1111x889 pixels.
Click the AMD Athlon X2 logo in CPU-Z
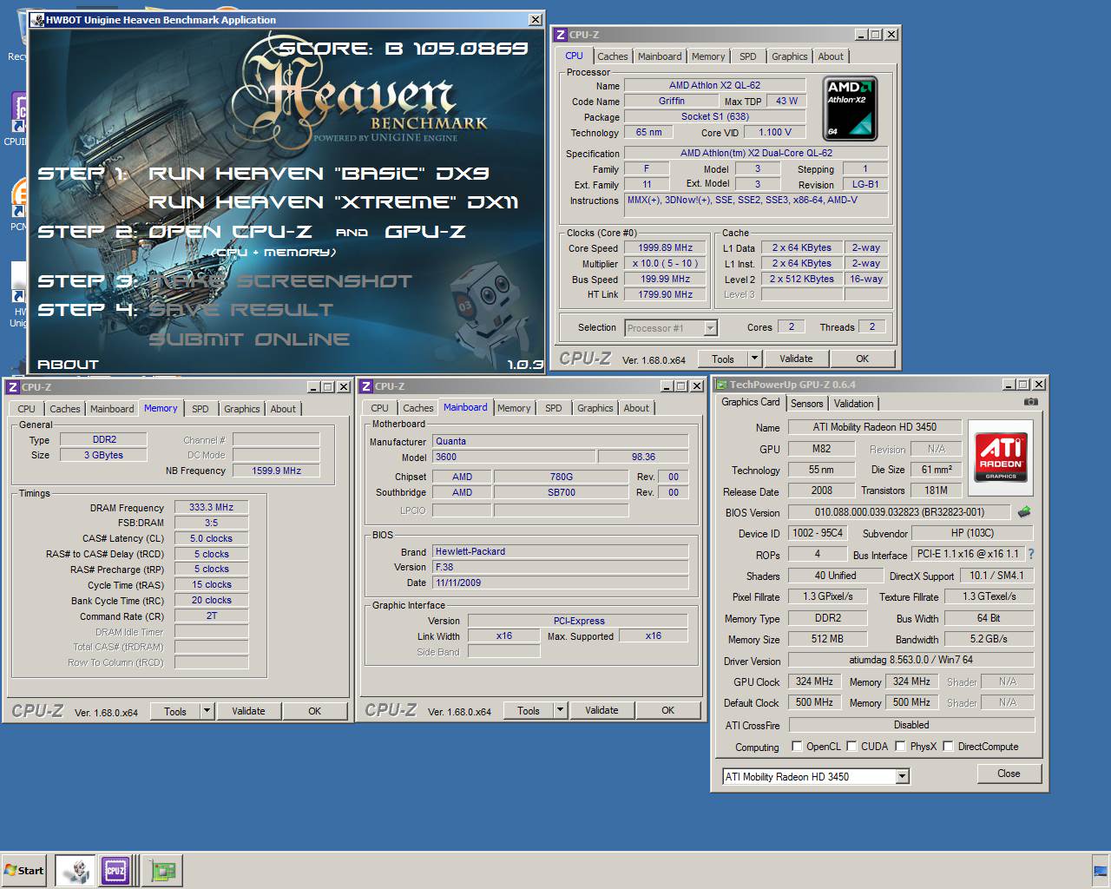(x=850, y=109)
